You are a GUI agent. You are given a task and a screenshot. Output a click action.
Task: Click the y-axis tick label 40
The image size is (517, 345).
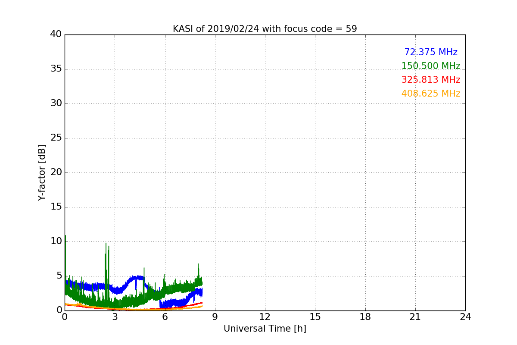(56, 34)
